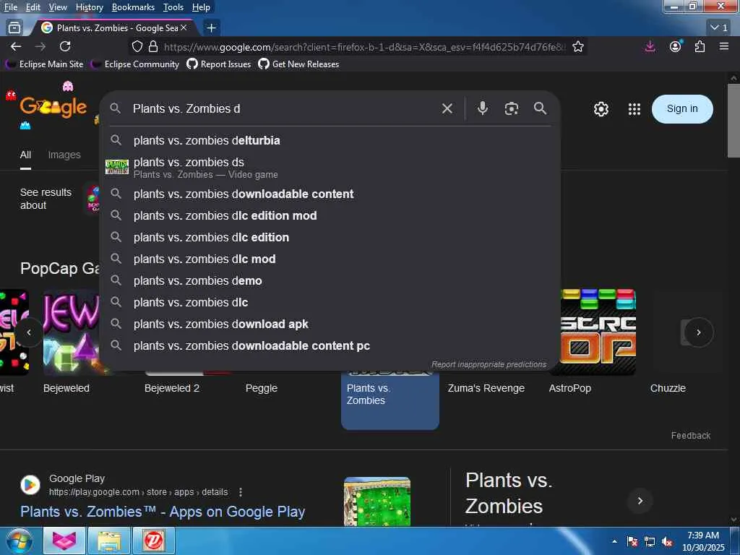Click the search text field

283,108
